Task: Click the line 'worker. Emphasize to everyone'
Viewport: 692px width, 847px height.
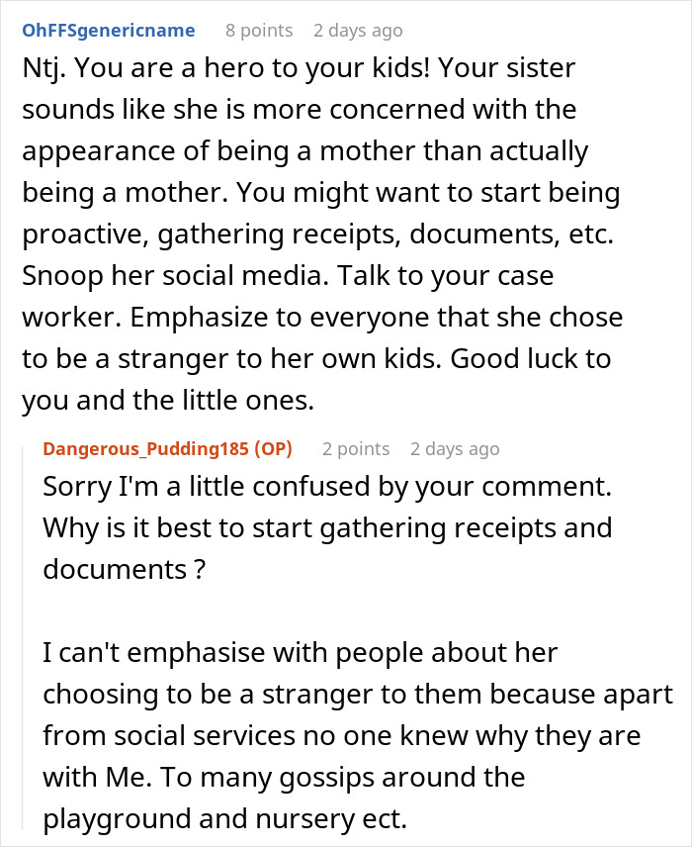Action: tap(322, 318)
